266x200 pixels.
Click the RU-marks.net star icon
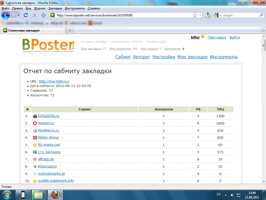click(35, 145)
